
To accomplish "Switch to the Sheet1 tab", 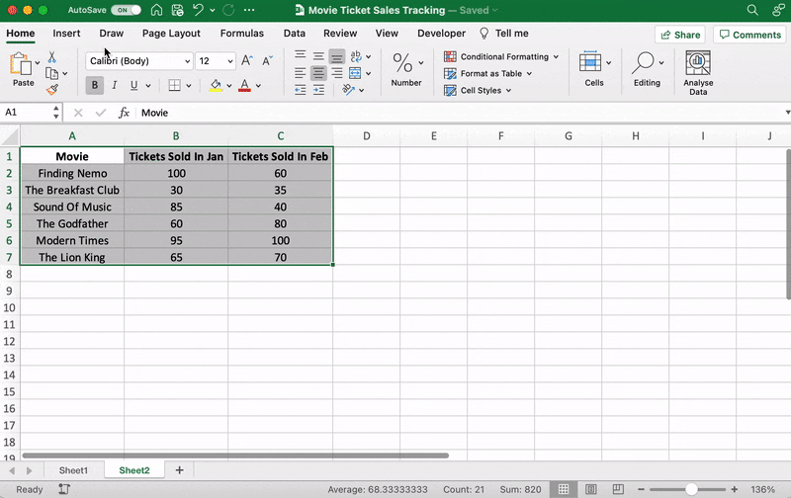I will 73,470.
